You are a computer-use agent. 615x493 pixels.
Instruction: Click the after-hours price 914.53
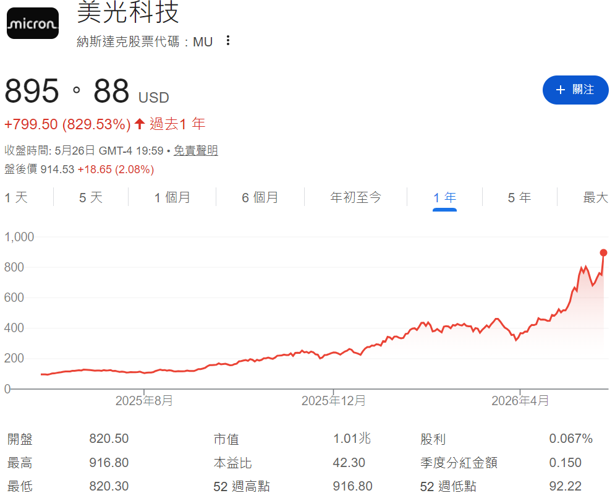57,169
